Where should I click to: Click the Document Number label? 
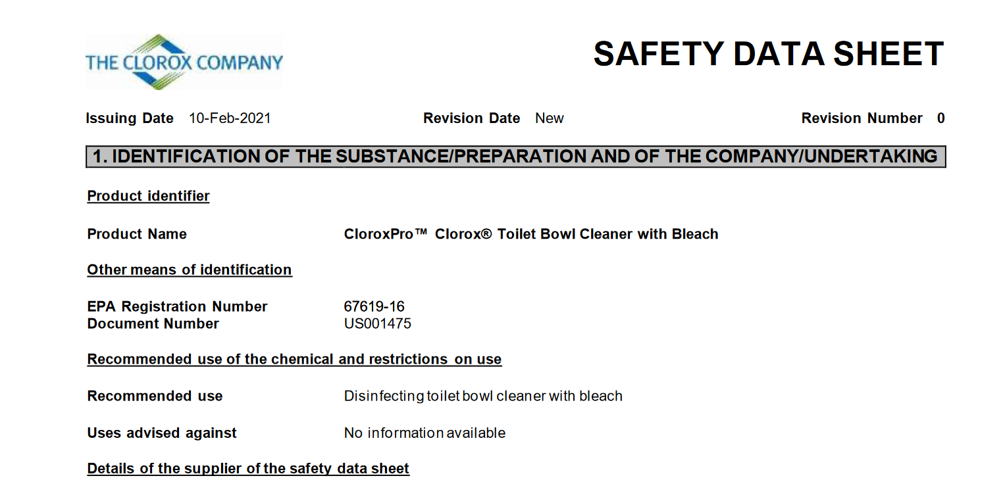(153, 324)
